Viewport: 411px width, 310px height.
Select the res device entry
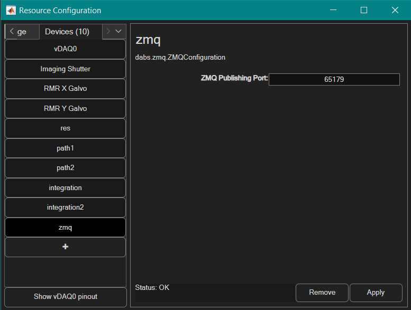coord(65,128)
